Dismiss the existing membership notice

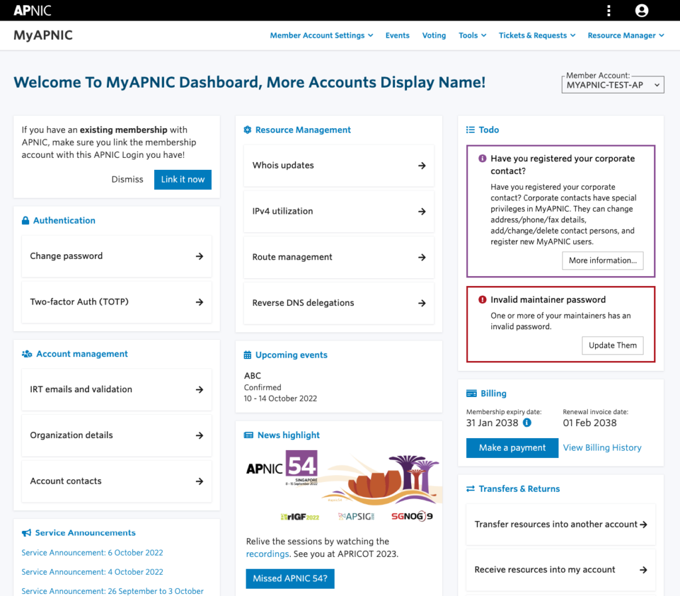click(127, 179)
